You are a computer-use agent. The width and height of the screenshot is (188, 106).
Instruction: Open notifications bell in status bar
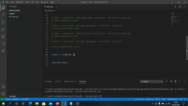(185, 99)
